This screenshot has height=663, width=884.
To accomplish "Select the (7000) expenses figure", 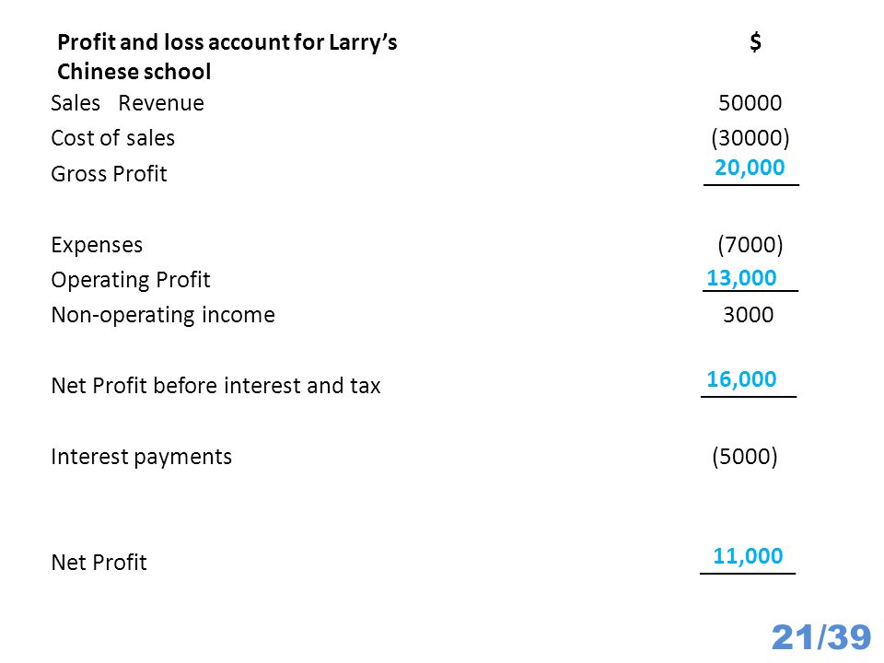I will (750, 245).
